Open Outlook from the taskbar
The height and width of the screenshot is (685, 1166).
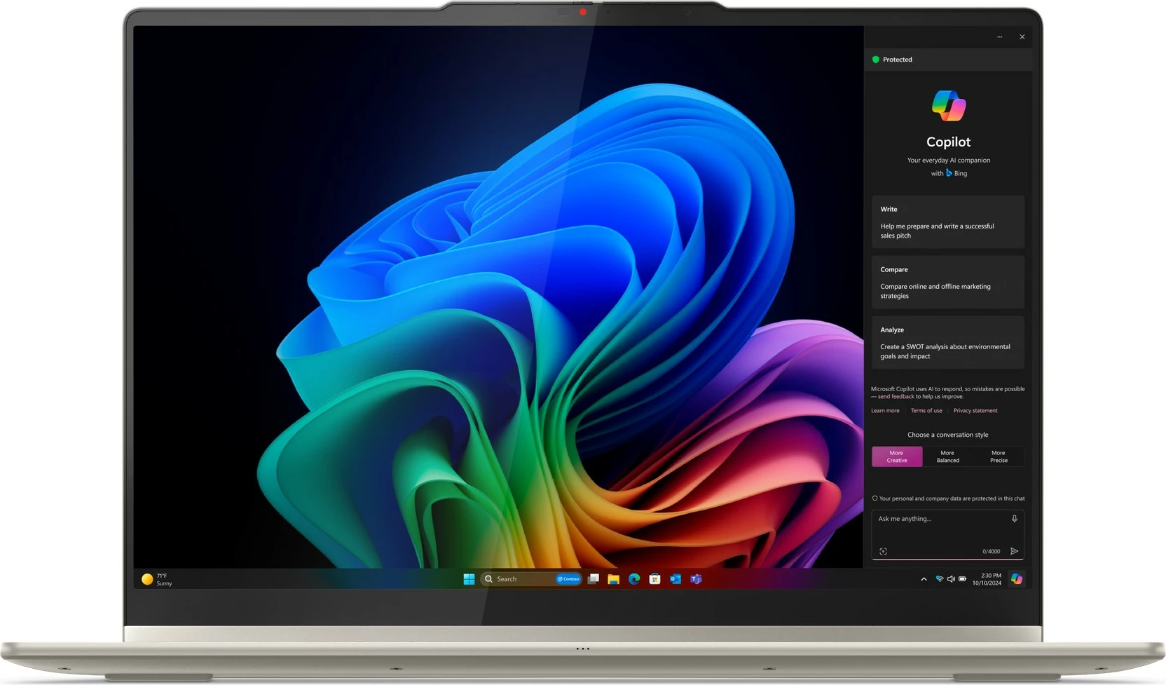pyautogui.click(x=675, y=579)
